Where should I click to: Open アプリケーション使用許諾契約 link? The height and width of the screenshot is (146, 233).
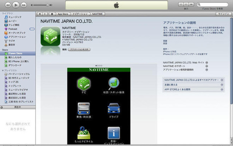(x=178, y=70)
